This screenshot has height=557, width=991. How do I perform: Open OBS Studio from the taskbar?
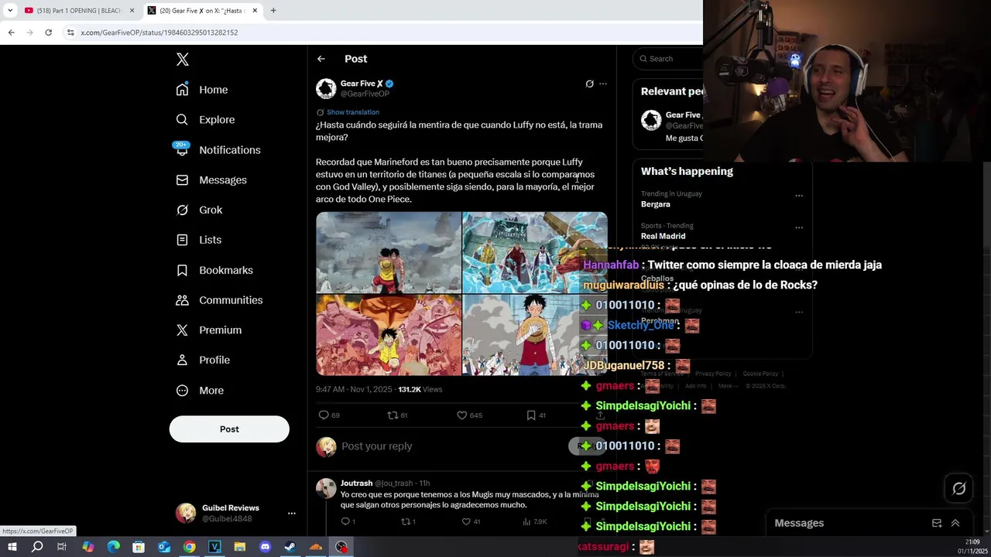coord(341,547)
